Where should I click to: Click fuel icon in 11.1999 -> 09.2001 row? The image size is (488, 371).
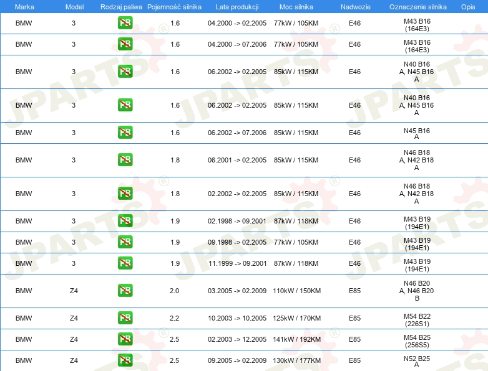(125, 263)
